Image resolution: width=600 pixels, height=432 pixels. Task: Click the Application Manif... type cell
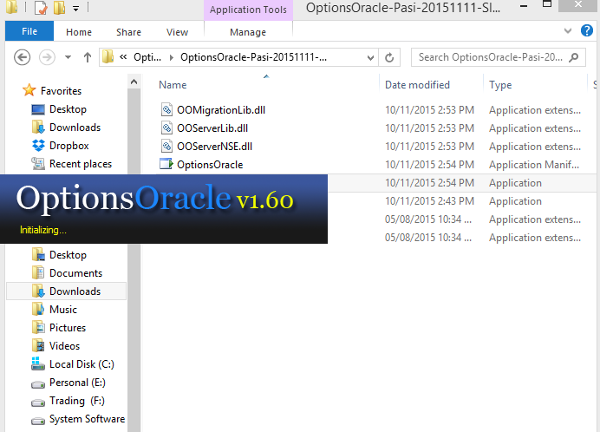coord(534,165)
